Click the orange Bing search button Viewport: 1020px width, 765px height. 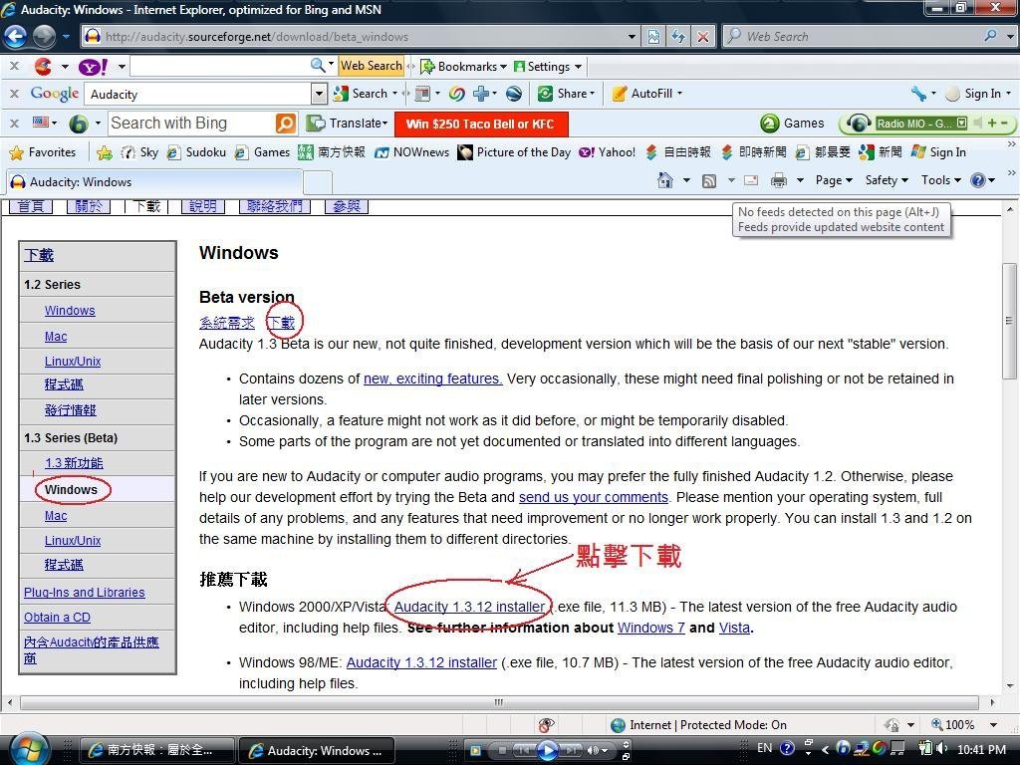(x=285, y=123)
